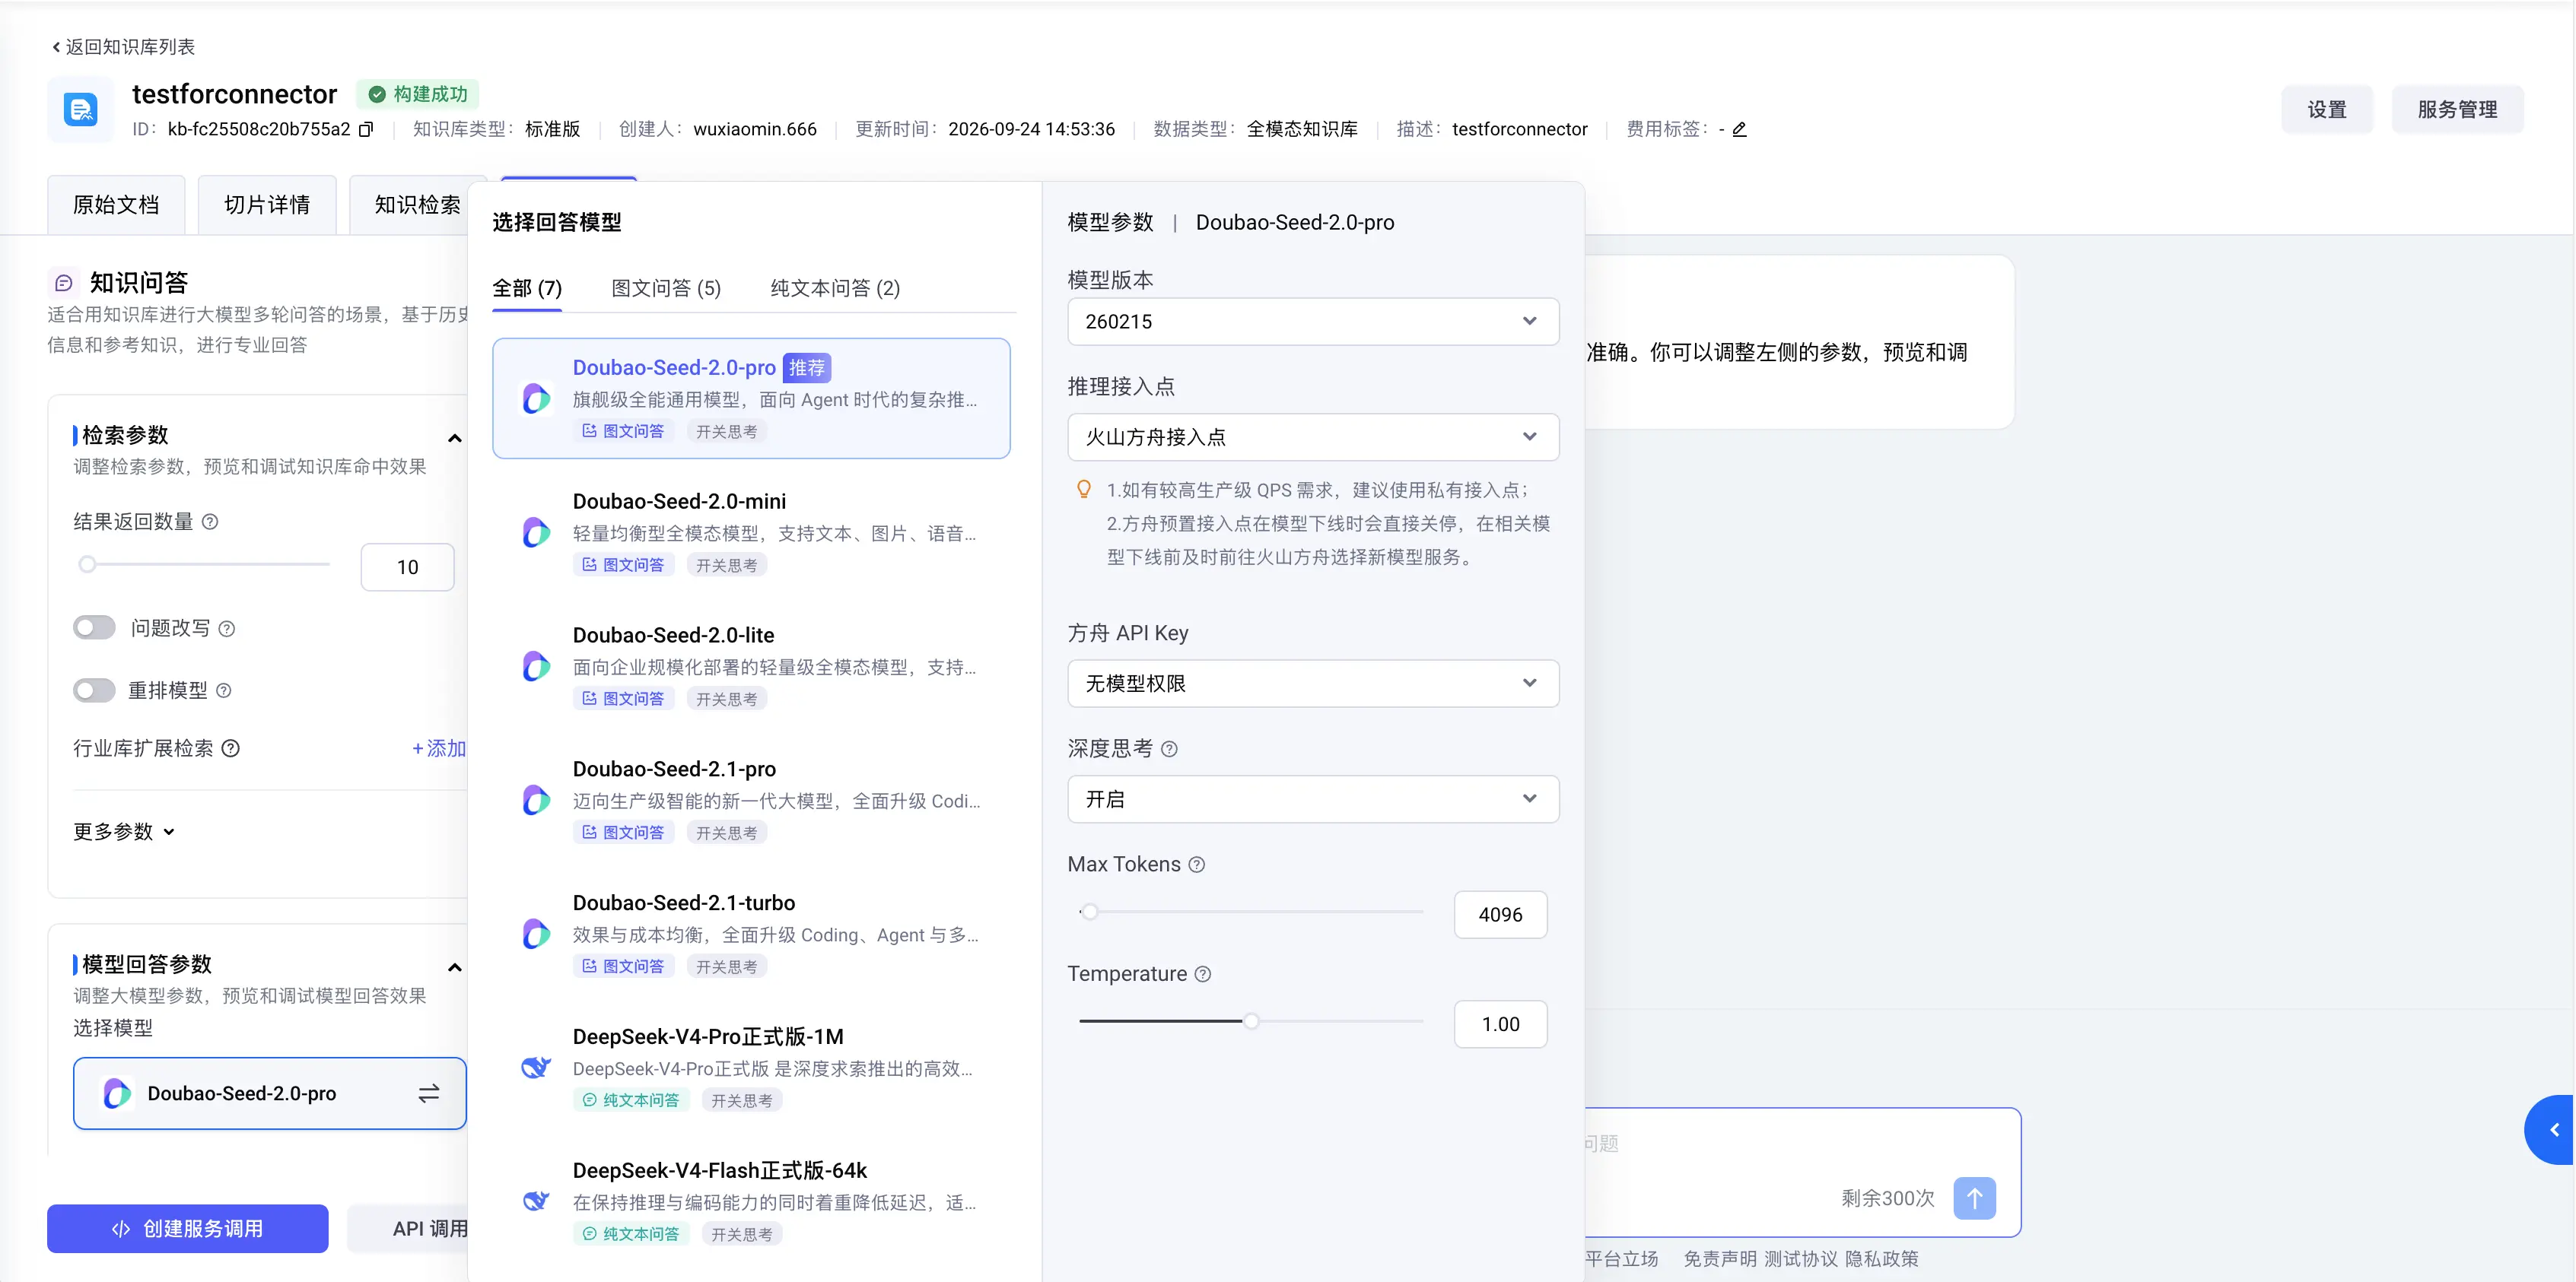Open the 方舟 API Key dropdown
Viewport: 2576px width, 1282px height.
(x=1313, y=684)
